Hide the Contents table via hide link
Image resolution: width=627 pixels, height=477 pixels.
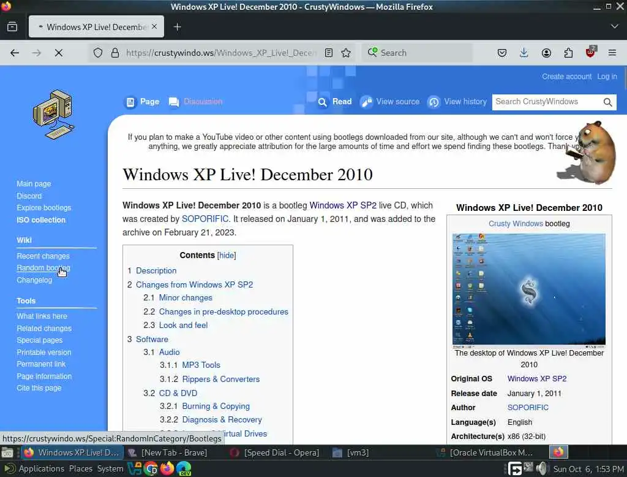(x=227, y=256)
